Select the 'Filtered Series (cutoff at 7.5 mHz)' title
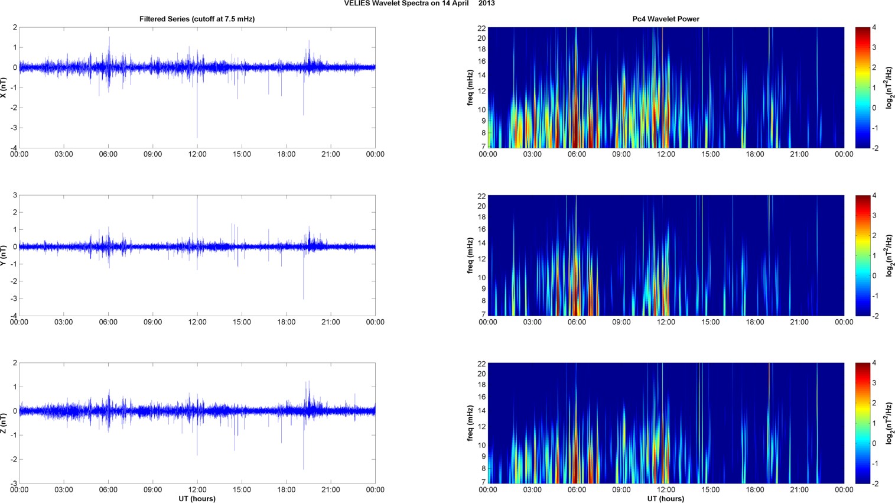This screenshot has width=895, height=503. coord(197,19)
